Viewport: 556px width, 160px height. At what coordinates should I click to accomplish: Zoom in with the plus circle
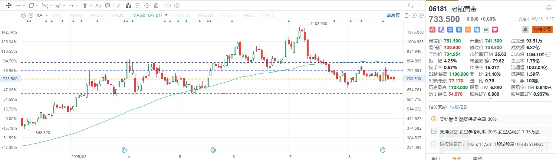coord(421,15)
